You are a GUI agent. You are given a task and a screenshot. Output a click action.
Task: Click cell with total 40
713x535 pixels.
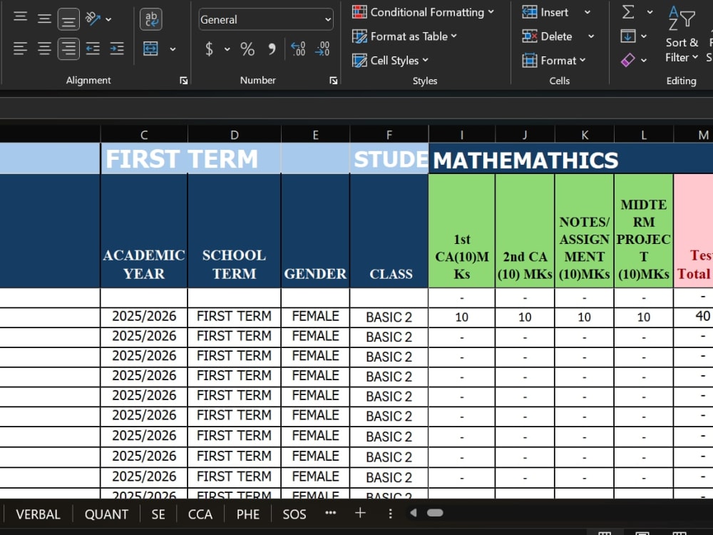694,317
